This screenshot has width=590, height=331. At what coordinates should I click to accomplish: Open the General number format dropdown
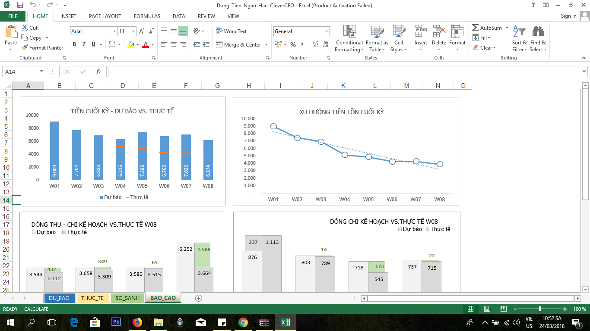(x=327, y=31)
